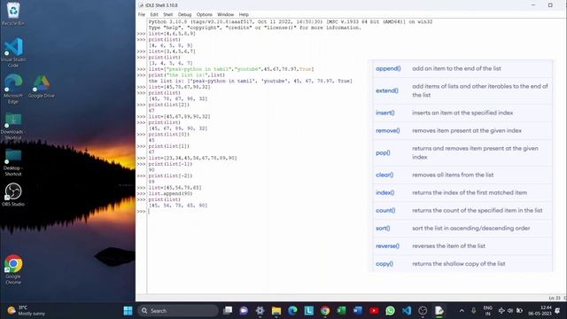This screenshot has height=319, width=567.
Task: Open the volume tray icon
Action: 510,311
